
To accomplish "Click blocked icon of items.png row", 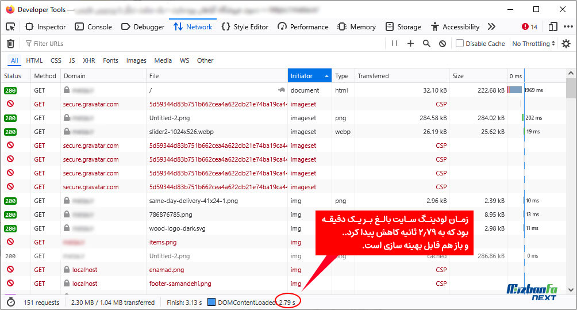I will [10, 242].
